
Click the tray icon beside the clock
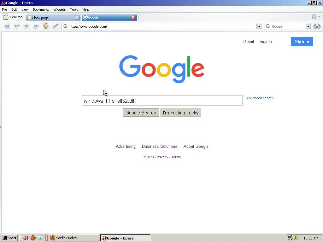click(x=296, y=238)
